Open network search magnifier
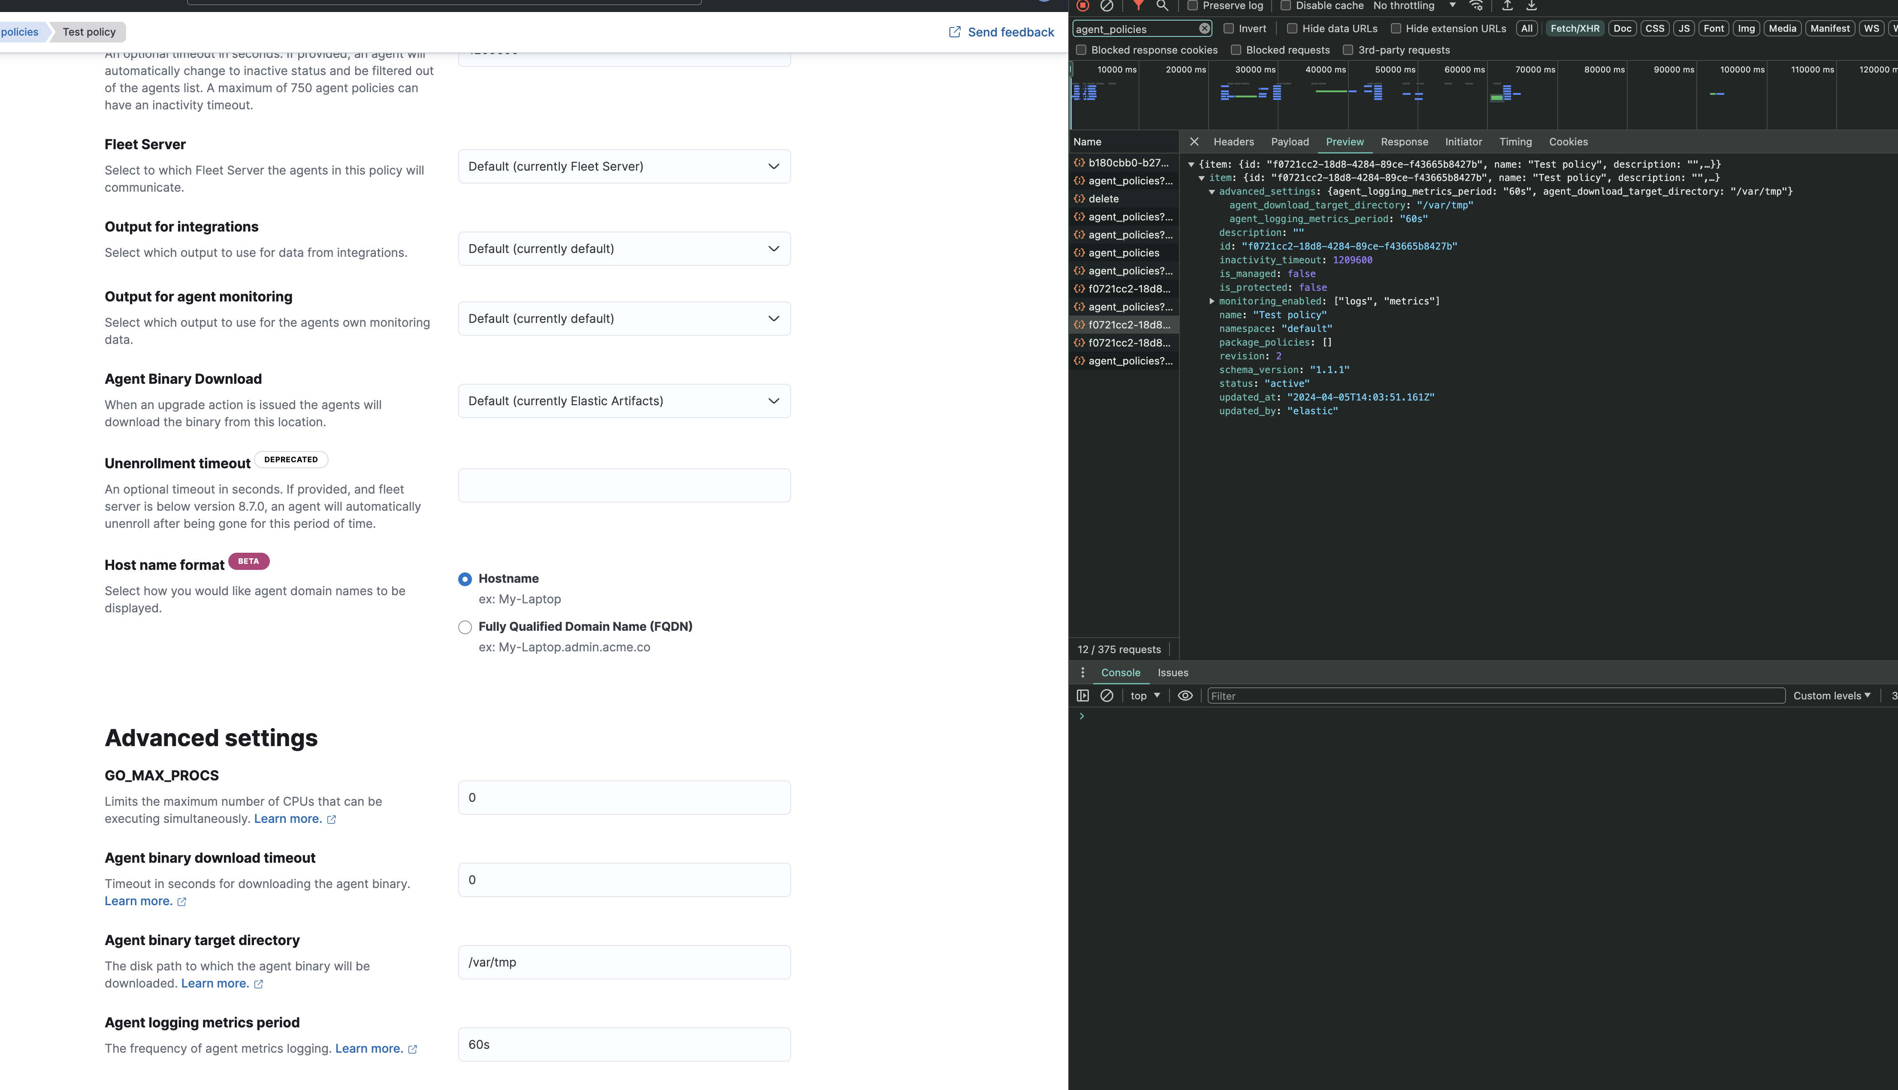 pyautogui.click(x=1162, y=5)
